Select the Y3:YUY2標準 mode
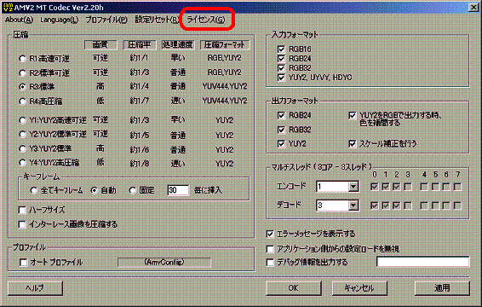Viewport: 482px width, 307px height. [x=22, y=148]
